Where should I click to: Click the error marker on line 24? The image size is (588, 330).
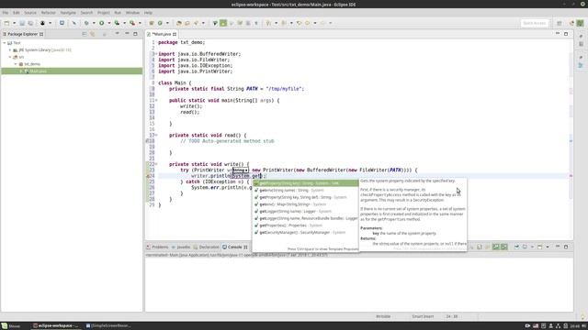tap(148, 176)
